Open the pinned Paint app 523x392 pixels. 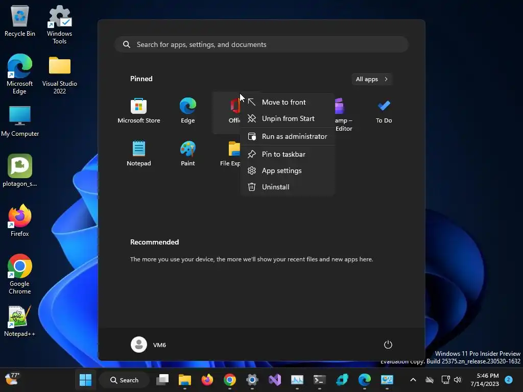(188, 154)
